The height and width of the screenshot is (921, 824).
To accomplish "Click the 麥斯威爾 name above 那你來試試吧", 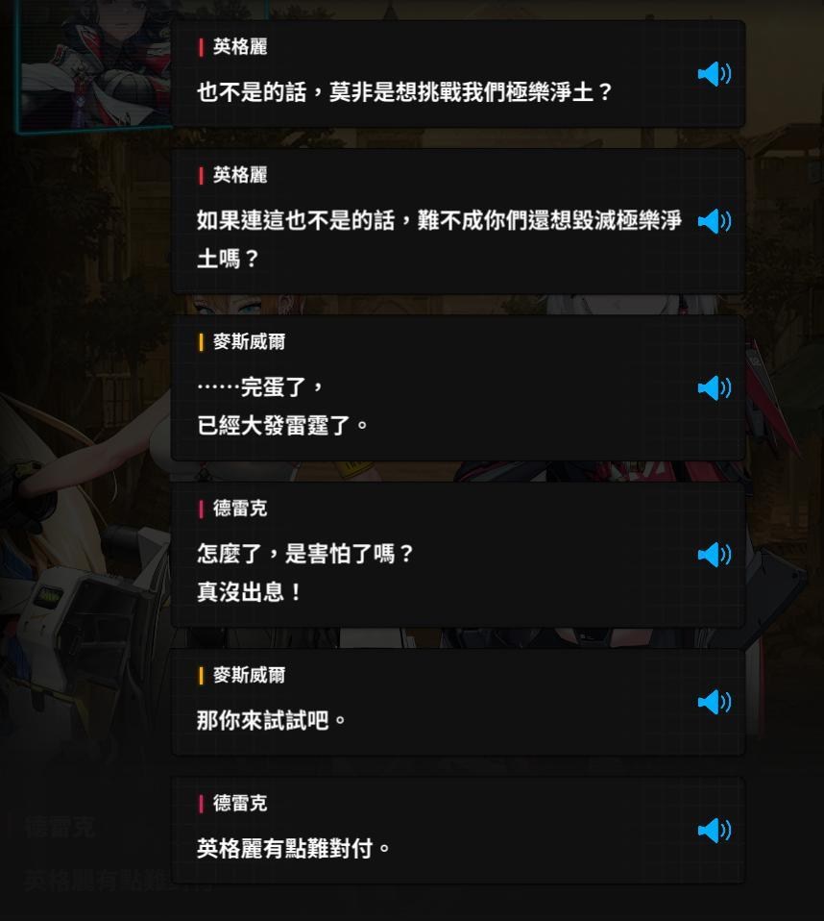I will click(249, 675).
